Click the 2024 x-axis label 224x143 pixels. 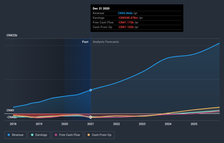pyautogui.click(x=168, y=124)
